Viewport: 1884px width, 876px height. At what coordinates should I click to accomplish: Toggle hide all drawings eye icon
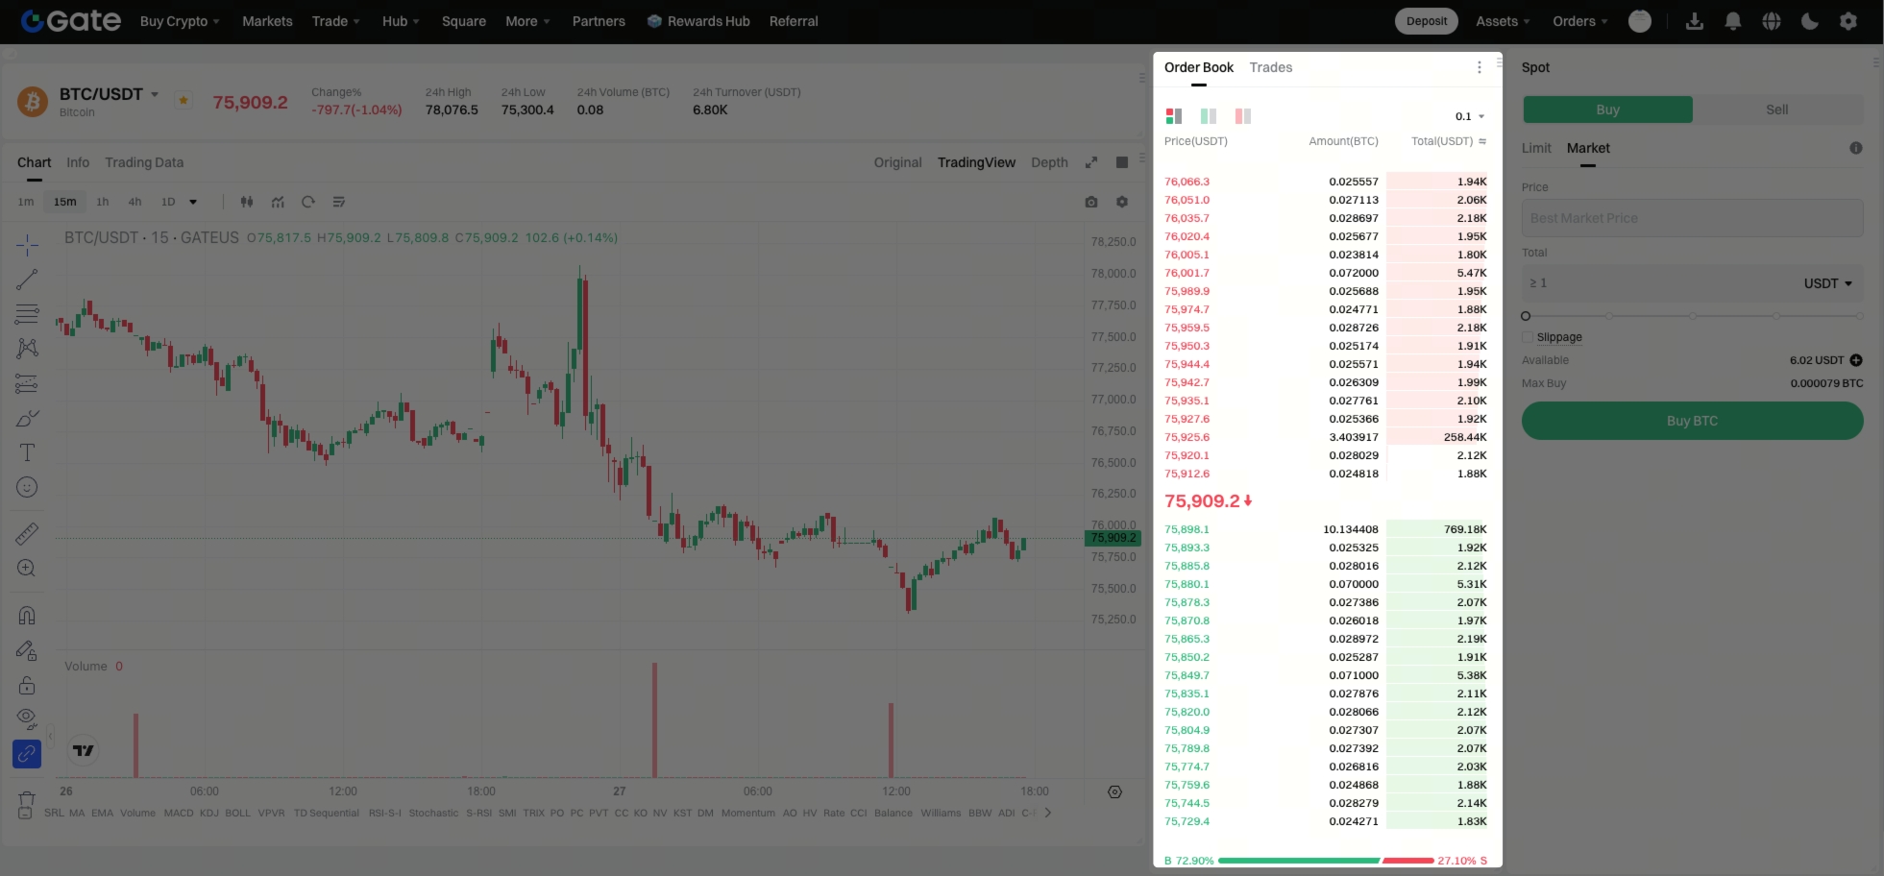[x=27, y=718]
